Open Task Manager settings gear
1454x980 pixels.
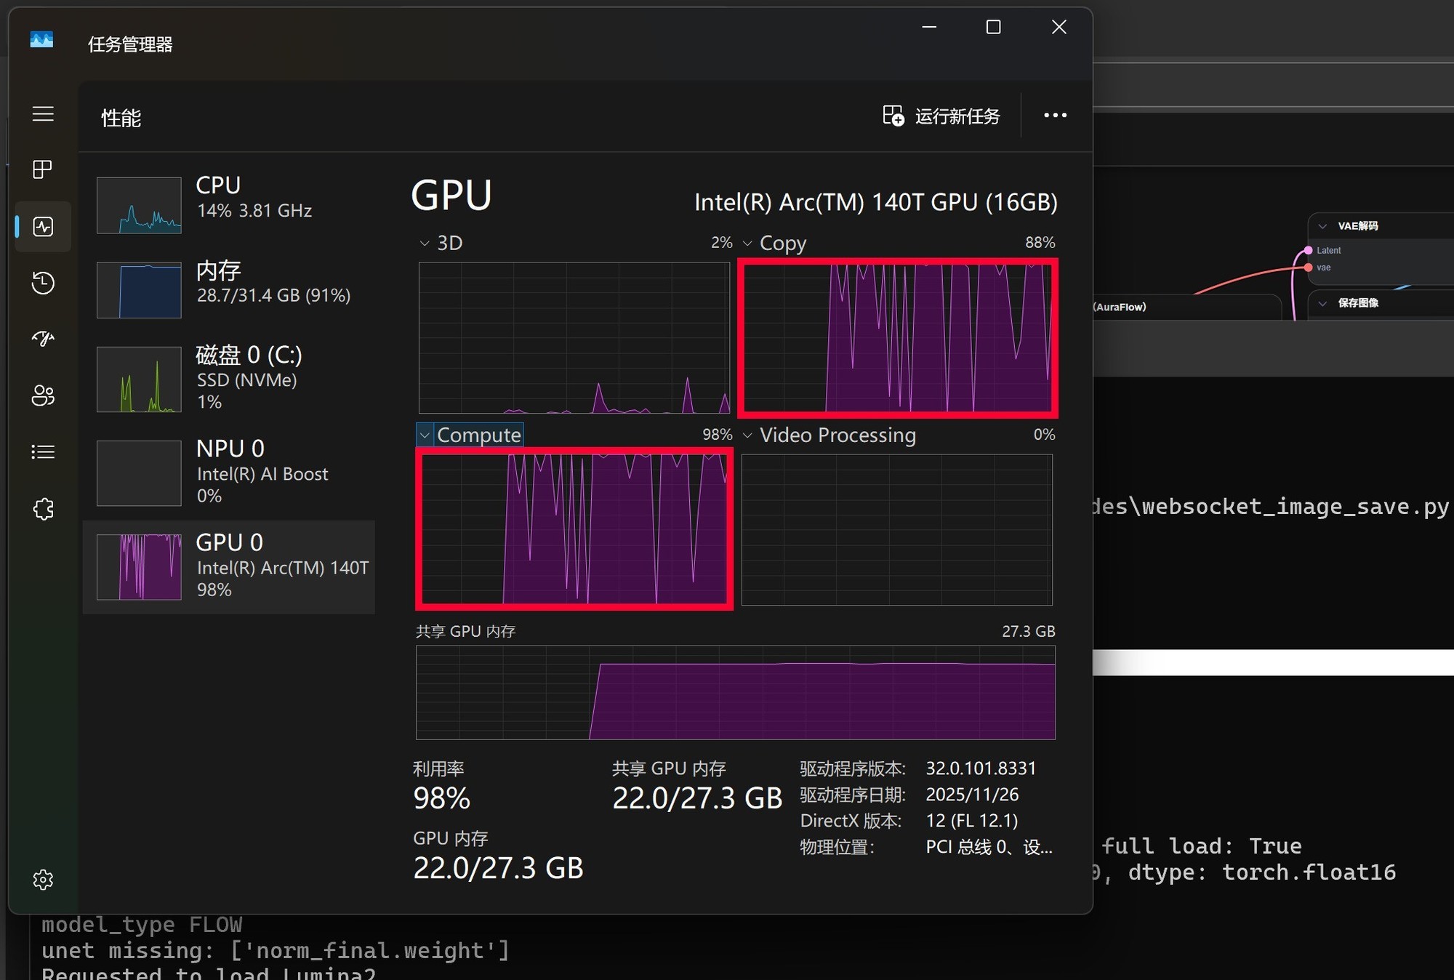tap(43, 880)
